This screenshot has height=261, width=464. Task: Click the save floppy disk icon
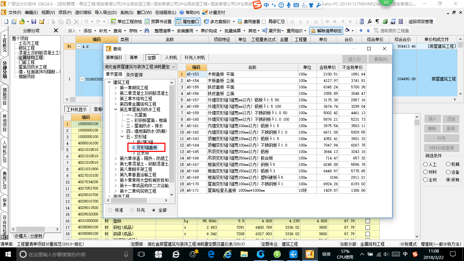coord(34,21)
